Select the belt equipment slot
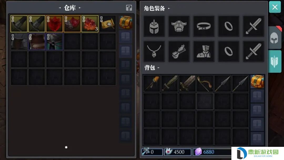Screen dimensions: 284x160 pyautogui.click(x=204, y=27)
